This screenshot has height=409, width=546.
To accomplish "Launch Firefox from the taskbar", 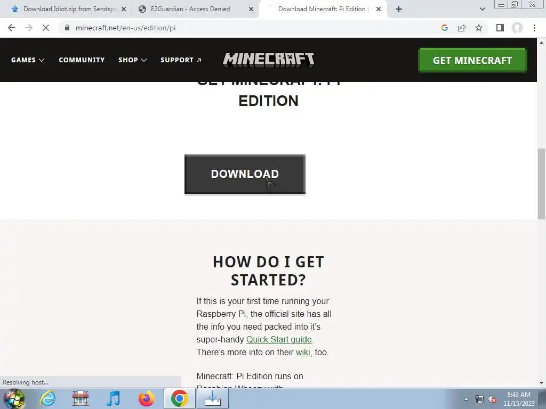I will 146,398.
